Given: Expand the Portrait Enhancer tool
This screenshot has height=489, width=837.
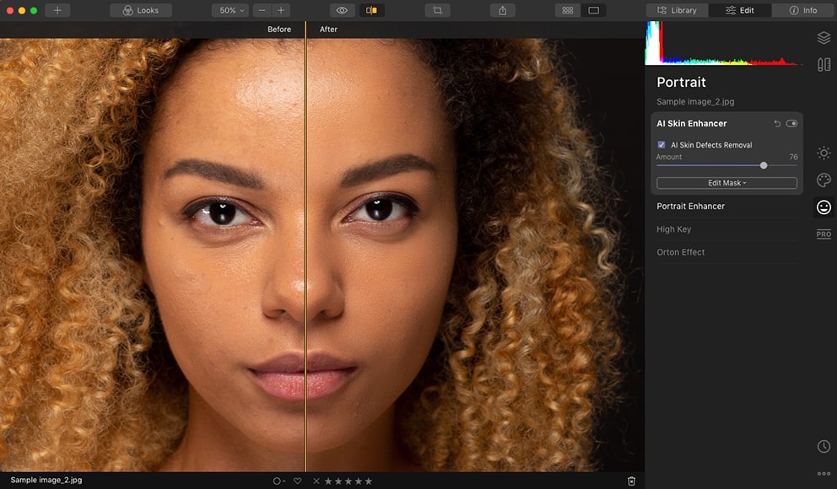Looking at the screenshot, I should click(x=691, y=206).
